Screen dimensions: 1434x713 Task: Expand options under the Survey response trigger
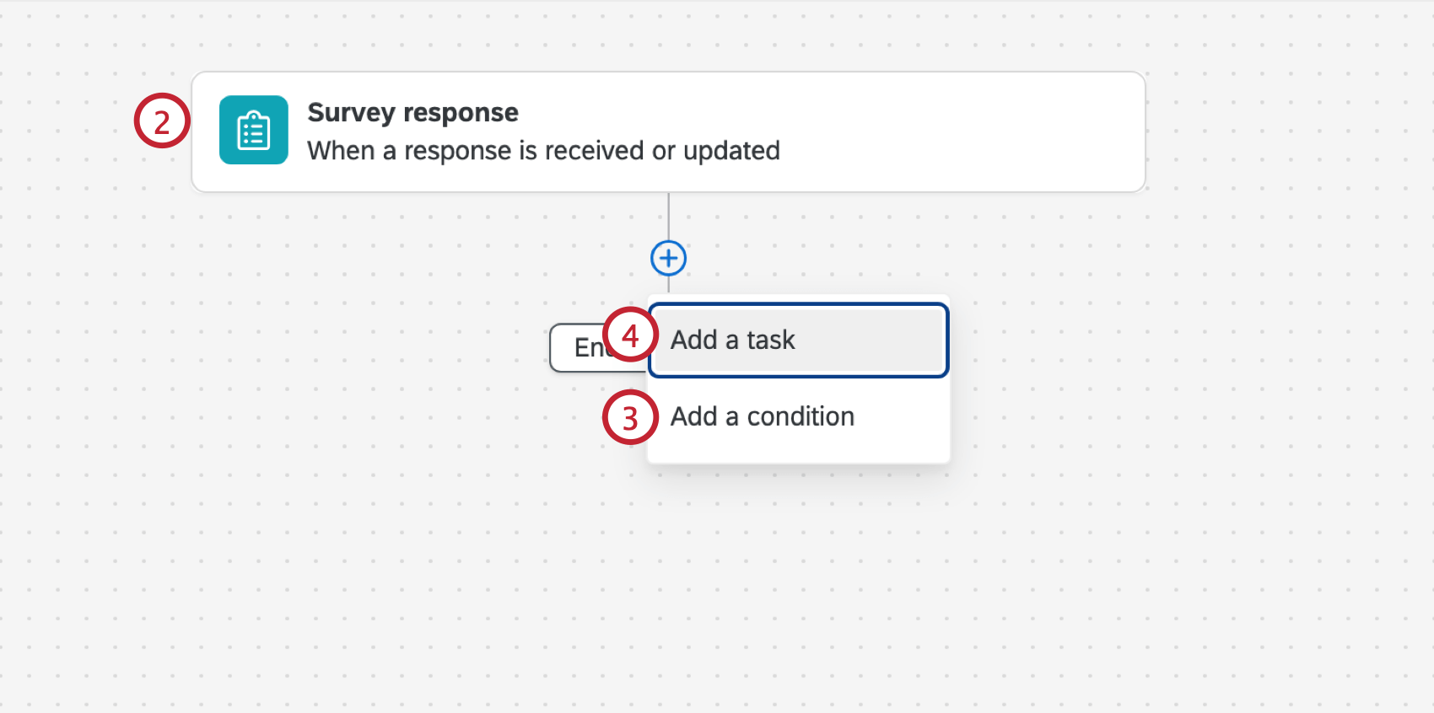pos(668,258)
